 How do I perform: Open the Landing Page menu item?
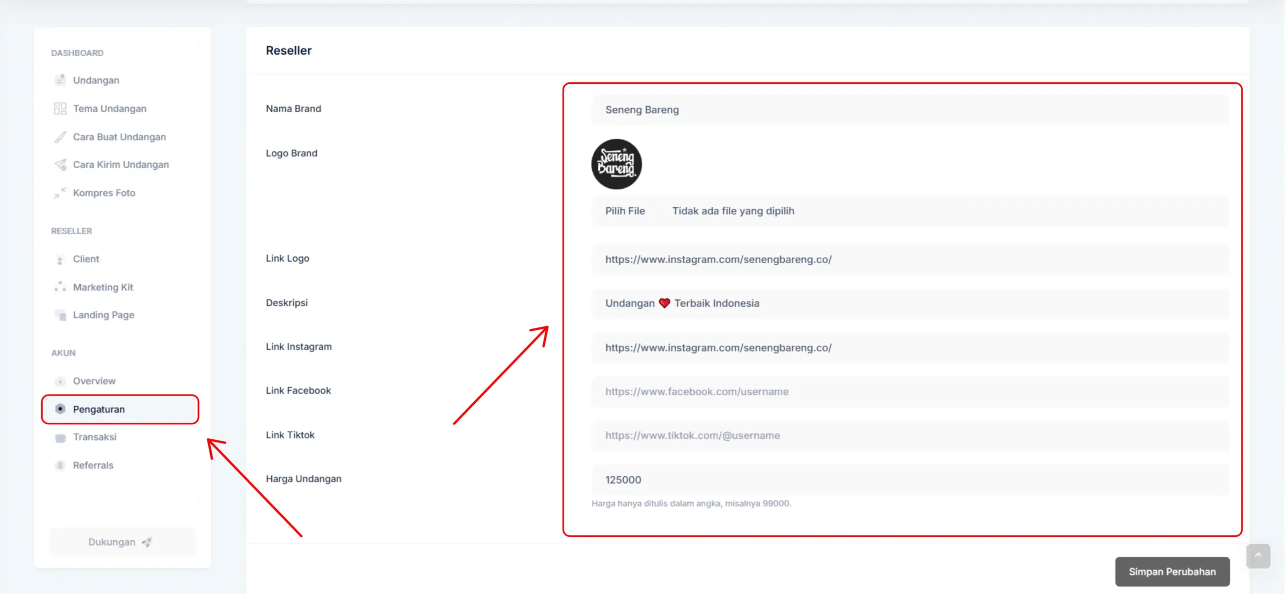[103, 315]
